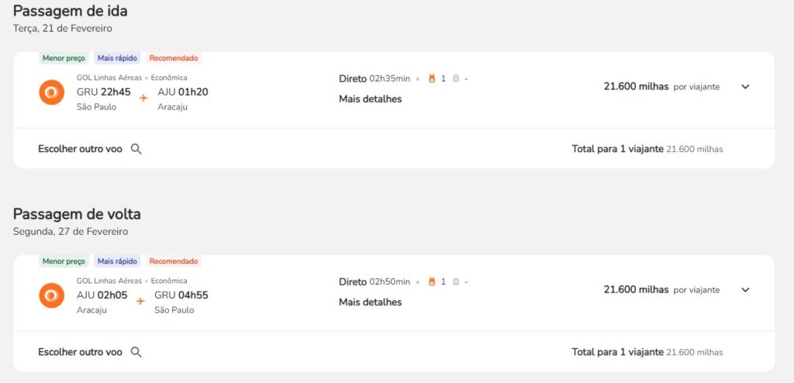Image resolution: width=794 pixels, height=383 pixels.
Task: Click the Recomendado tag on return flight
Action: (x=174, y=261)
